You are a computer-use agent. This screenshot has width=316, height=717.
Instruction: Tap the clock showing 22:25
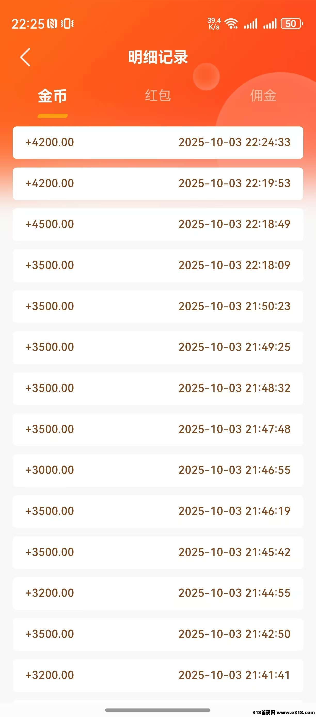(x=28, y=24)
